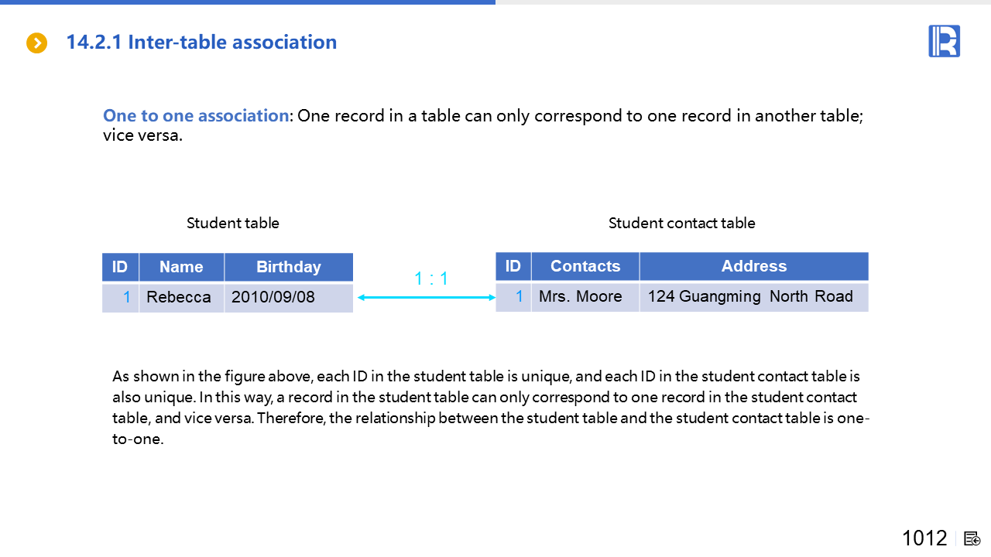Select the 2010/09/08 birthday cell
This screenshot has width=991, height=557.
(273, 297)
